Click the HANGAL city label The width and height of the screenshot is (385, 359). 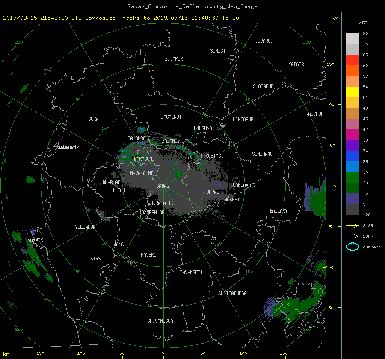(121, 245)
